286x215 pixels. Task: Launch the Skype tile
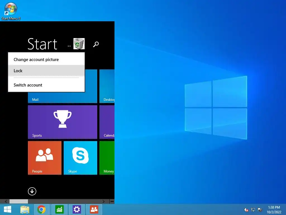point(80,158)
